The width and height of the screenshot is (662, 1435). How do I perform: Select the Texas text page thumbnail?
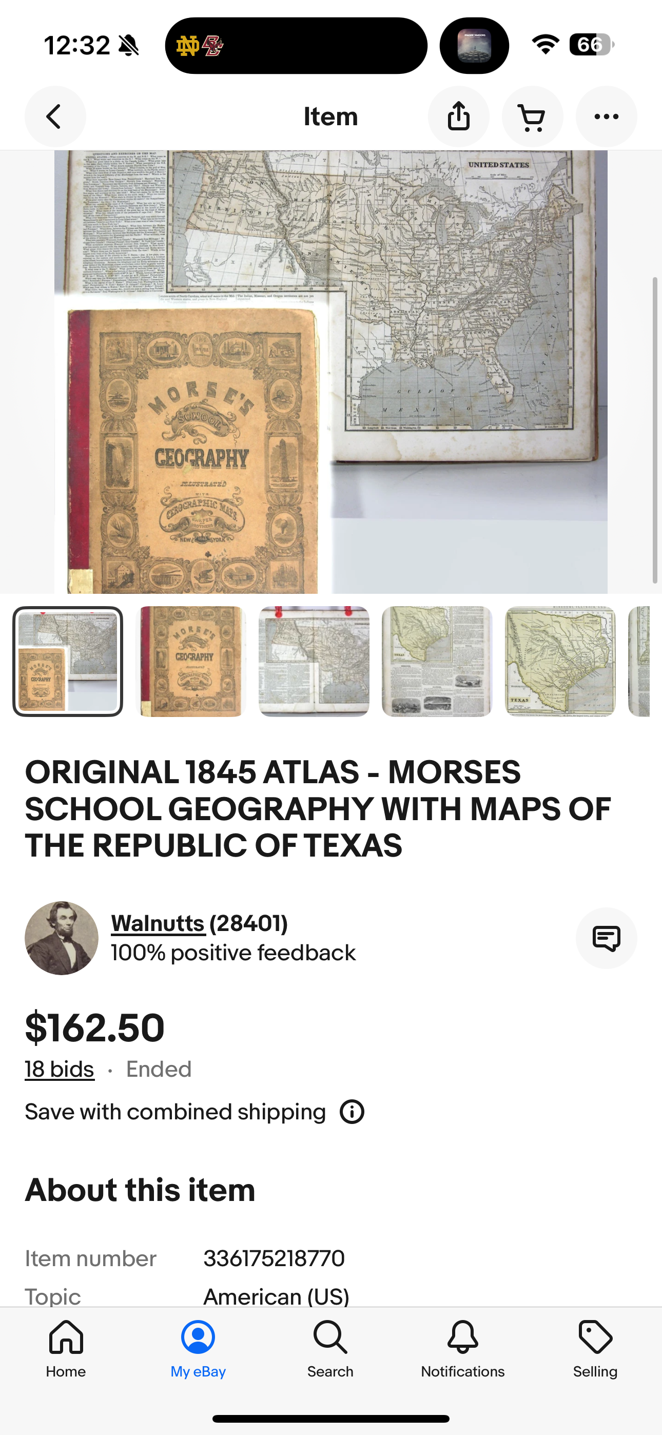coord(437,661)
